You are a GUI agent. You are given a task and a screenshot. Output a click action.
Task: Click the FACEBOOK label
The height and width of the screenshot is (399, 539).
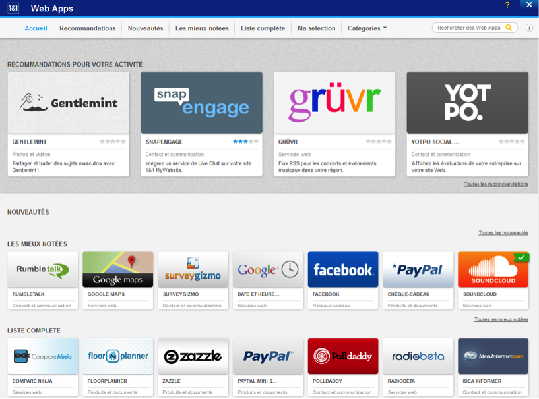[x=325, y=294]
